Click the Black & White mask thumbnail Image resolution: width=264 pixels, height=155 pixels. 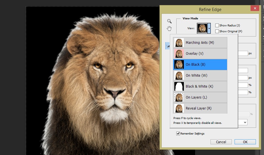(x=179, y=86)
